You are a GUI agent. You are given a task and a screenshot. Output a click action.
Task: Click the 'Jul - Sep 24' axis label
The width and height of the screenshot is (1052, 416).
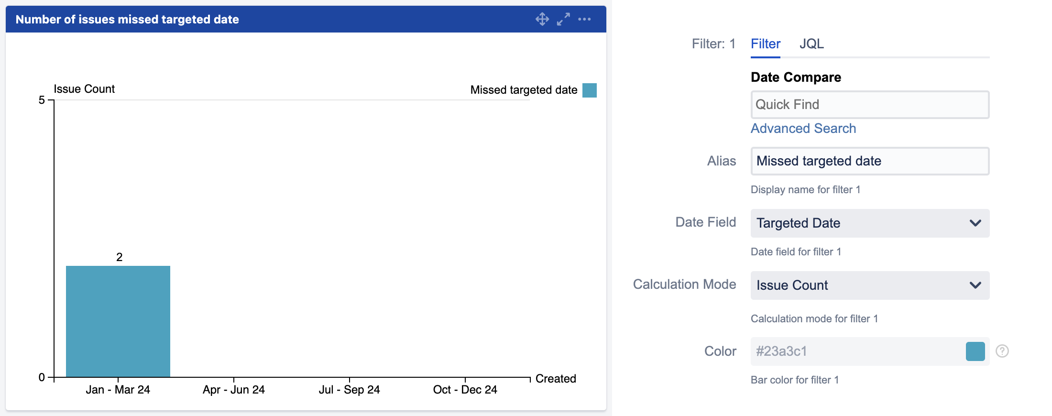tap(350, 390)
